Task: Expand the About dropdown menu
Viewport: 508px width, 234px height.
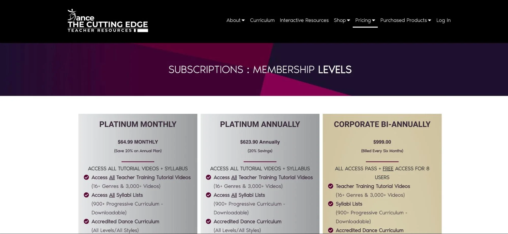Action: click(x=235, y=20)
